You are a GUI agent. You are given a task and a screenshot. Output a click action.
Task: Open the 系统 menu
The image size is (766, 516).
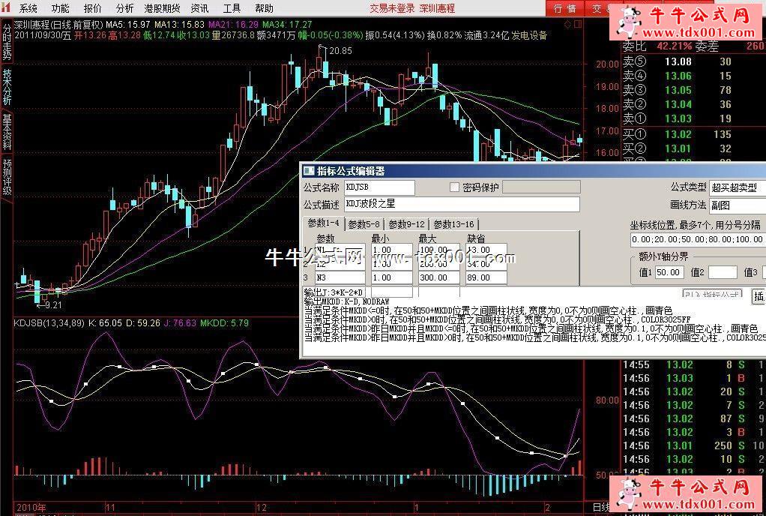[x=28, y=8]
